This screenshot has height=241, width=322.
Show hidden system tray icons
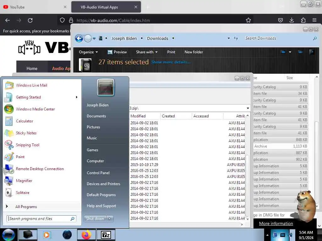click(x=267, y=235)
